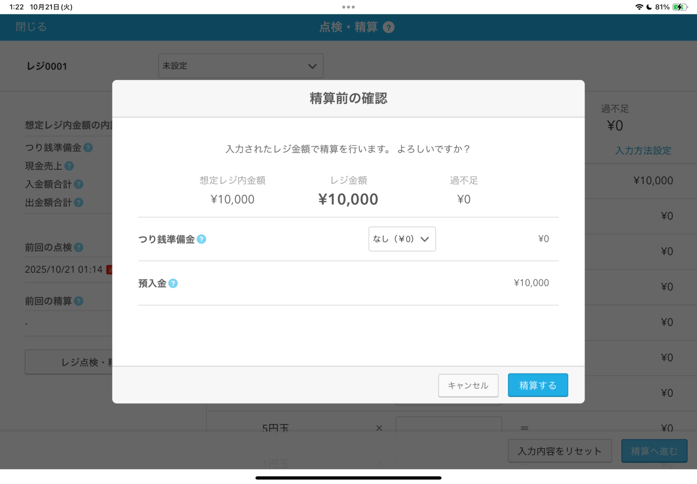Image resolution: width=697 pixels, height=484 pixels.
Task: Click help icon next to 預入金
Action: click(173, 283)
